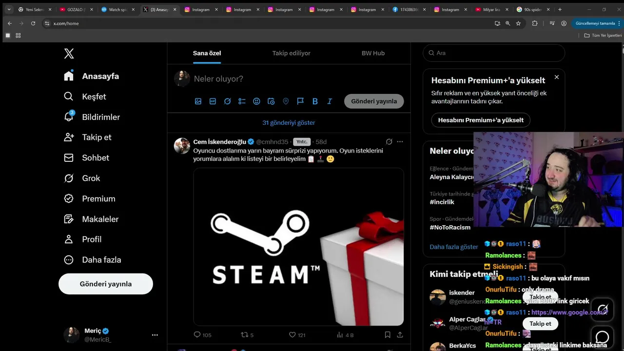
Task: Open the Steam gift image
Action: [298, 247]
